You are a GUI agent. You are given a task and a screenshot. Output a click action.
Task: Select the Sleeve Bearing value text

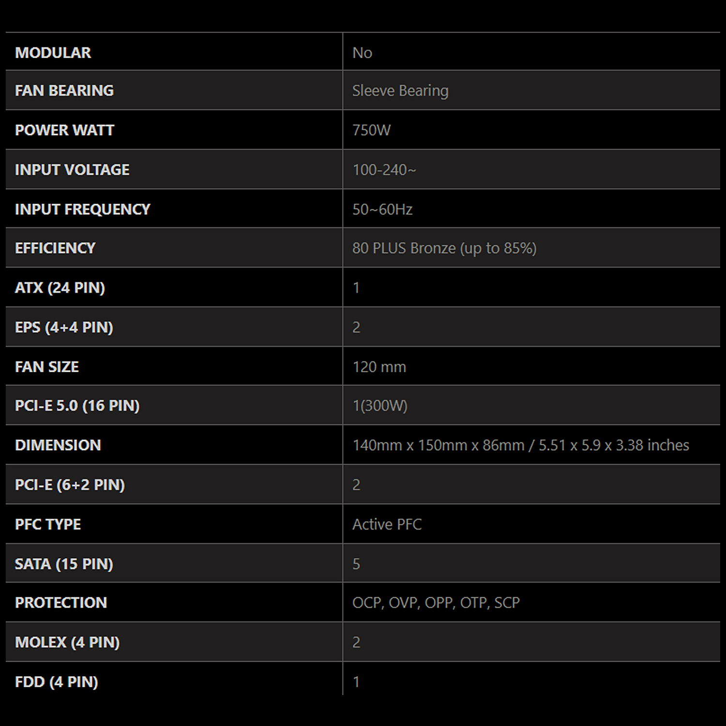(400, 91)
